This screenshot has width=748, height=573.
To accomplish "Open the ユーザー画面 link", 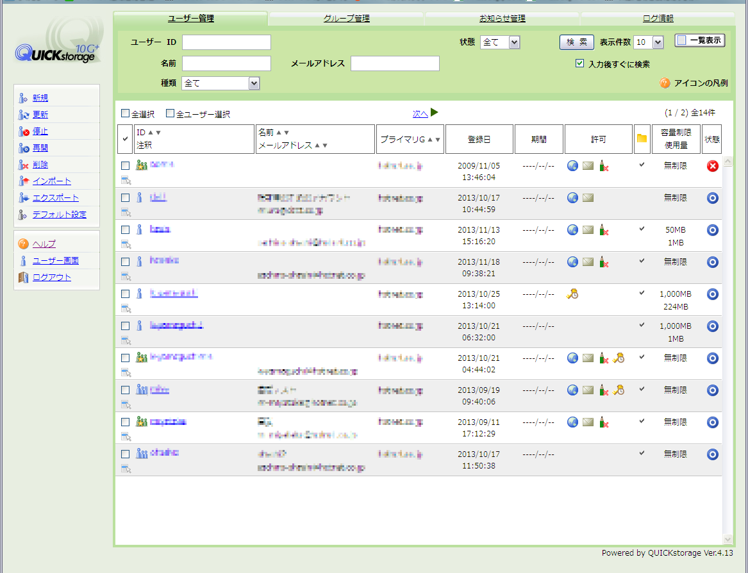I will point(55,260).
